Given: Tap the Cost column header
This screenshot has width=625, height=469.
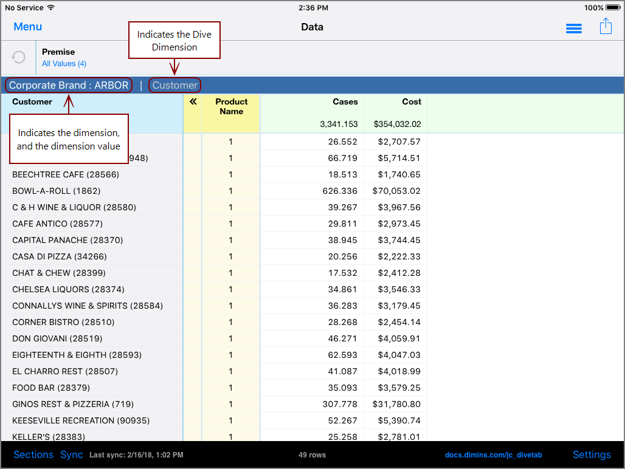Looking at the screenshot, I should (x=412, y=102).
